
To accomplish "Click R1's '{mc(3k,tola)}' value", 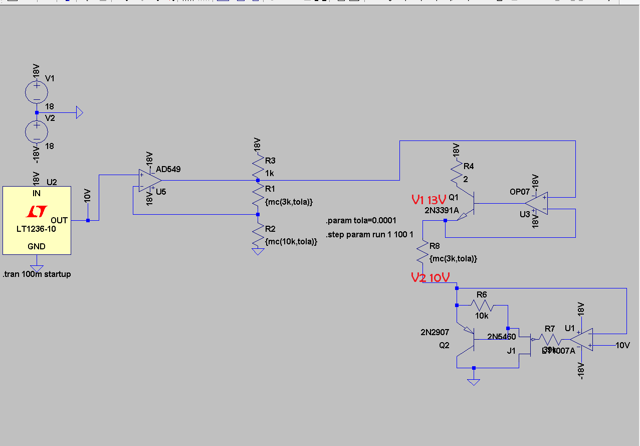I will pyautogui.click(x=289, y=202).
